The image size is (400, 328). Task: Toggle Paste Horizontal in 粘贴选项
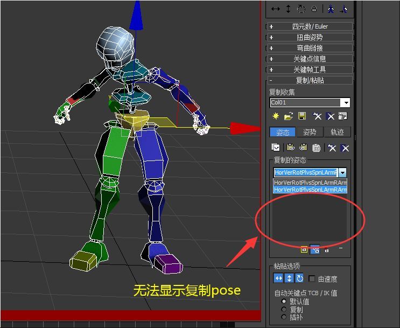tap(278, 278)
